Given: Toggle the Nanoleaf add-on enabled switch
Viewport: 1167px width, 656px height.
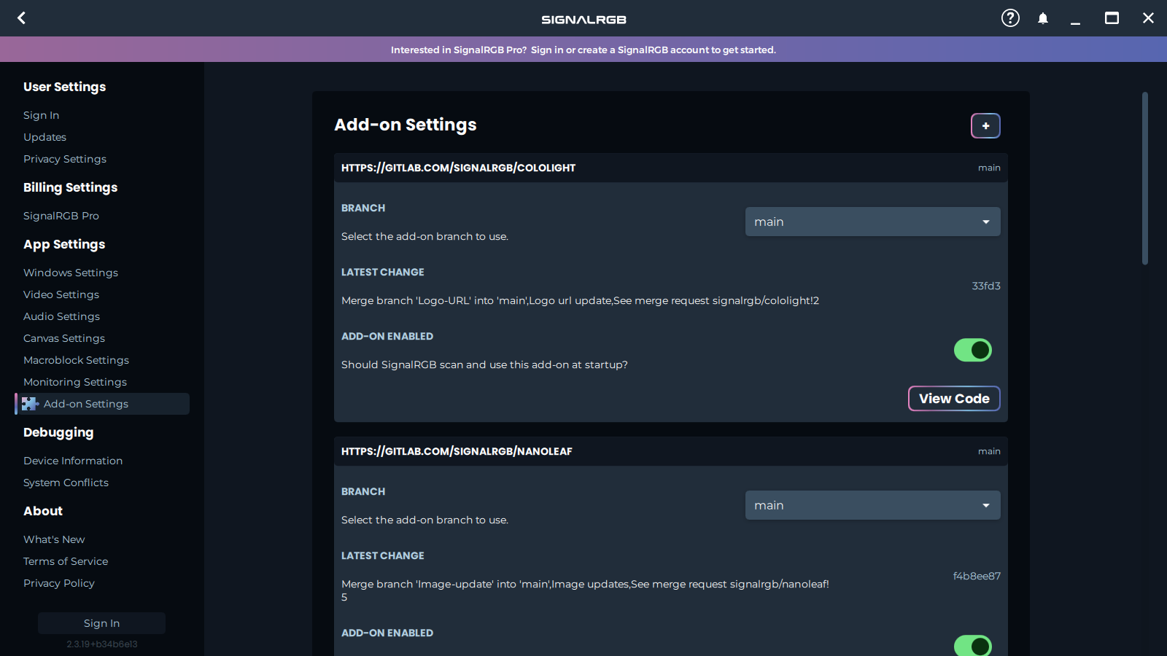Looking at the screenshot, I should click(973, 646).
